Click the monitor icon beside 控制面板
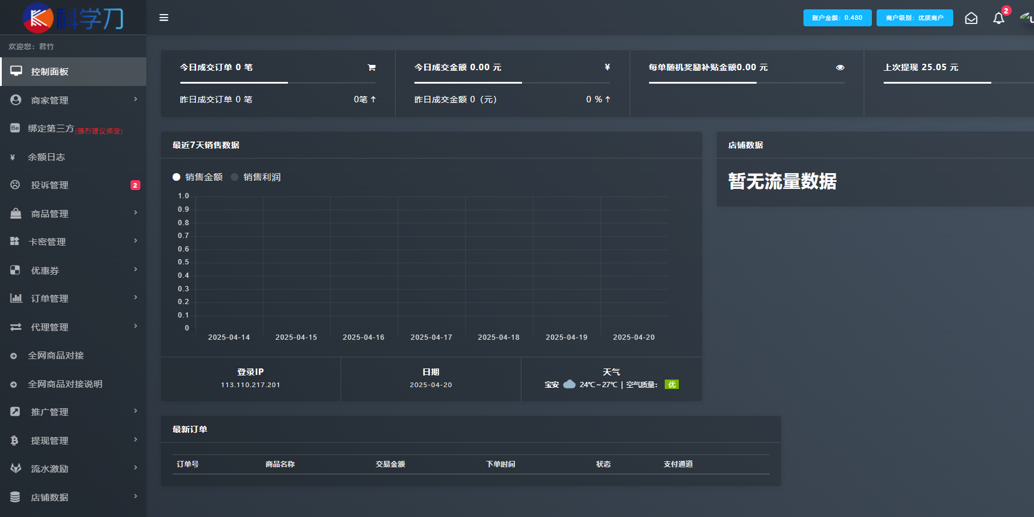Image resolution: width=1034 pixels, height=517 pixels. click(x=16, y=71)
